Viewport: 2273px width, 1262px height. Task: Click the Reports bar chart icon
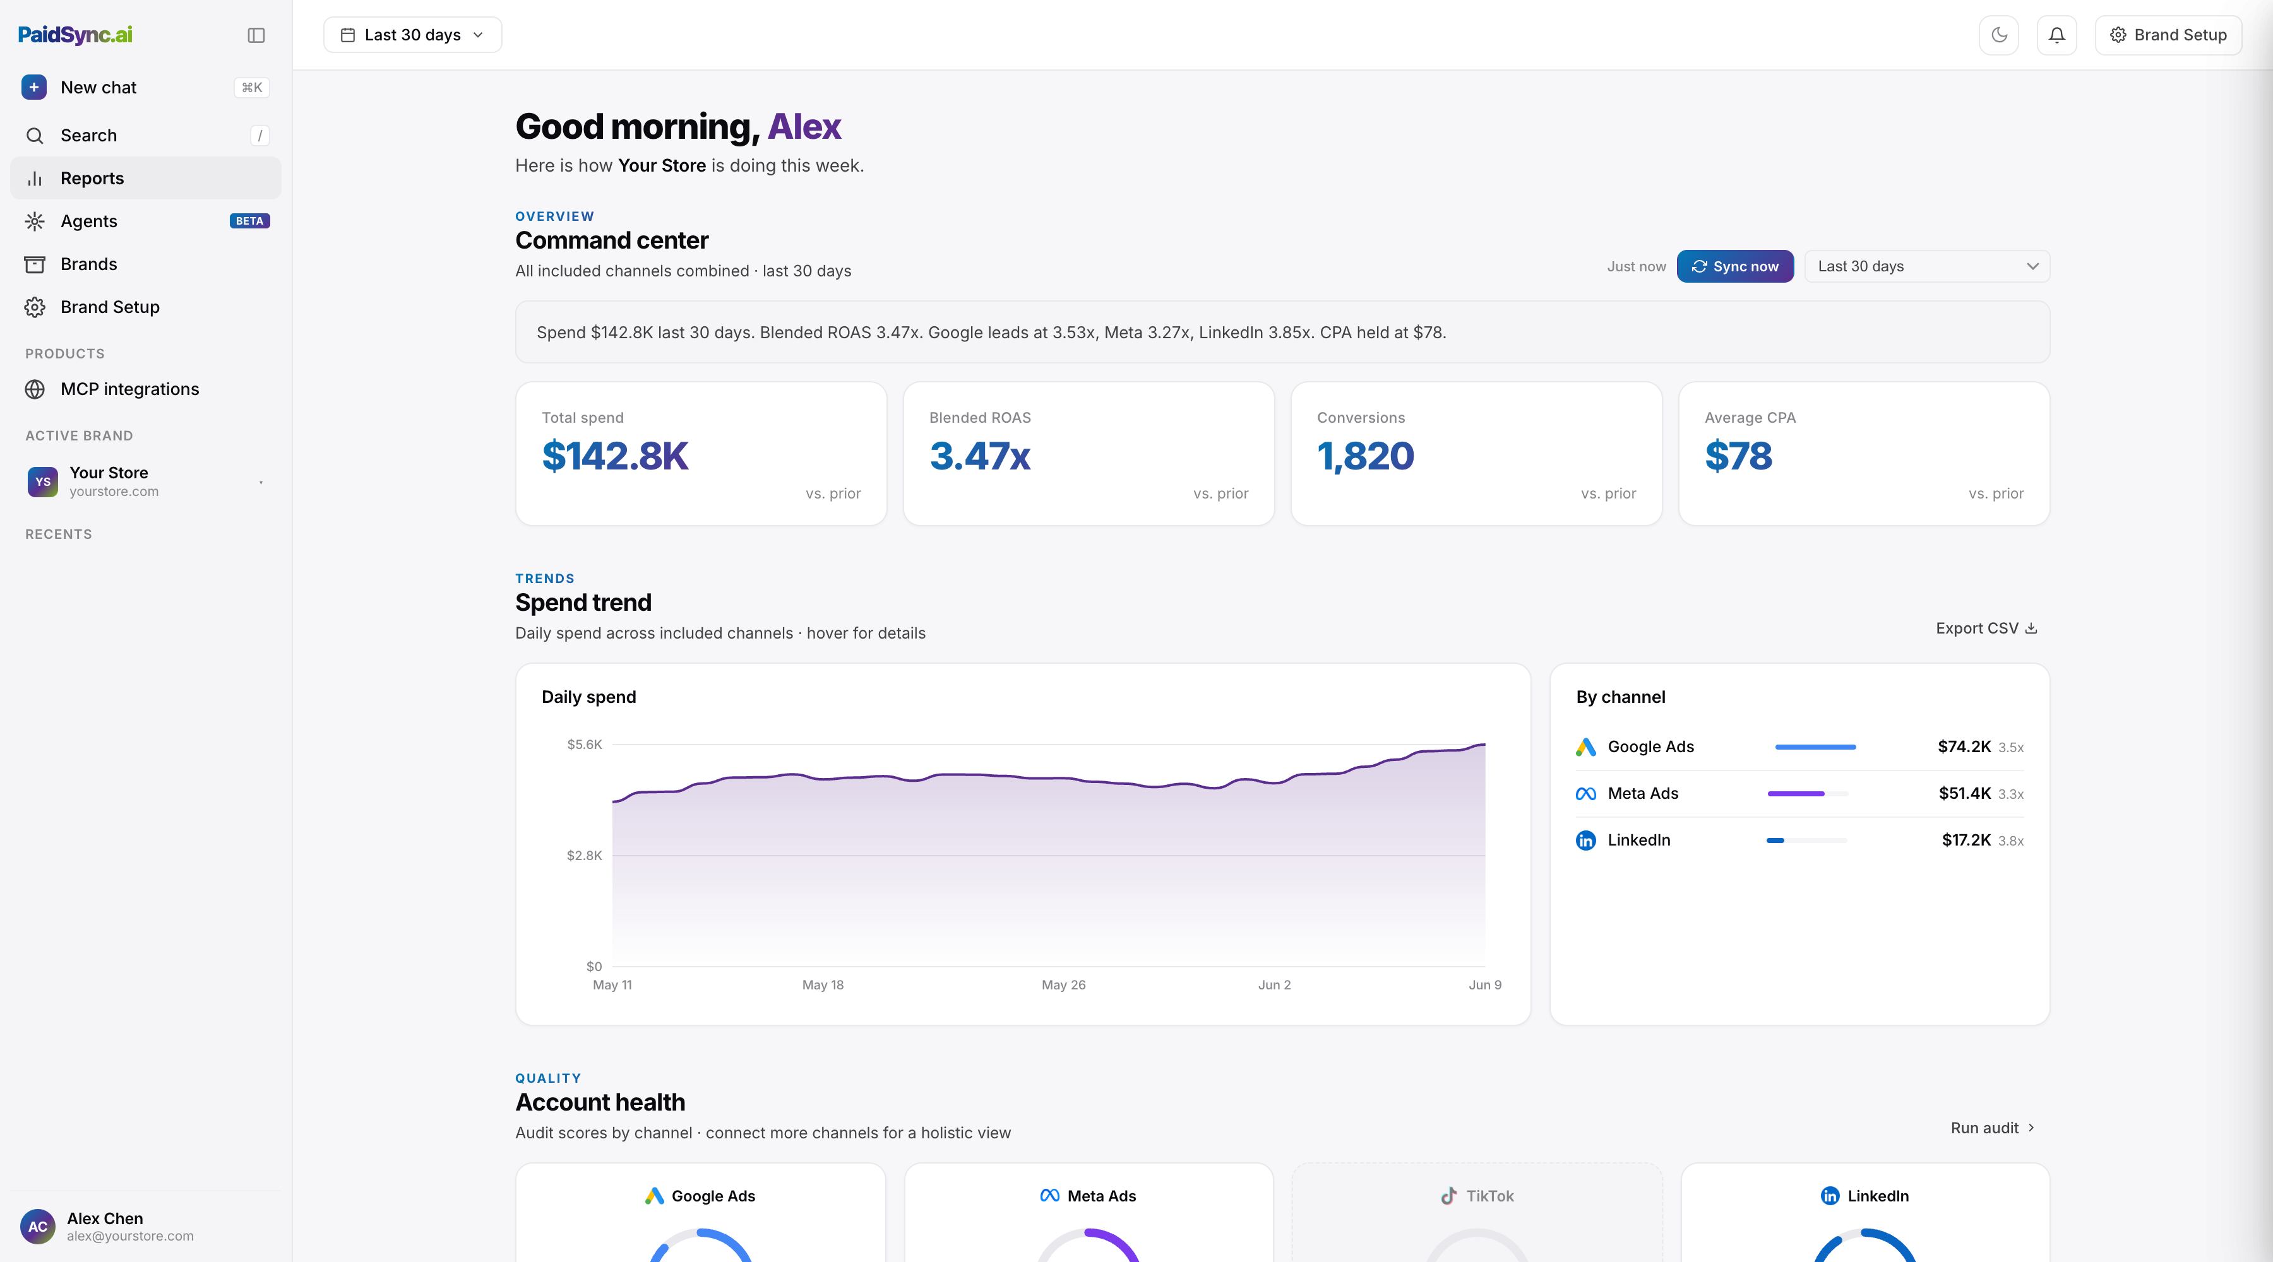[x=35, y=178]
